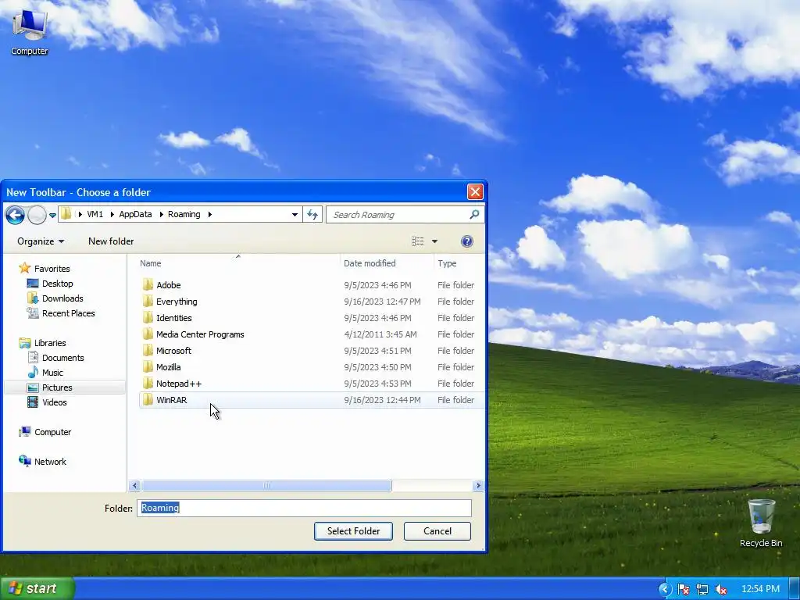Select the Identities folder icon
Image resolution: width=800 pixels, height=600 pixels.
click(x=148, y=317)
